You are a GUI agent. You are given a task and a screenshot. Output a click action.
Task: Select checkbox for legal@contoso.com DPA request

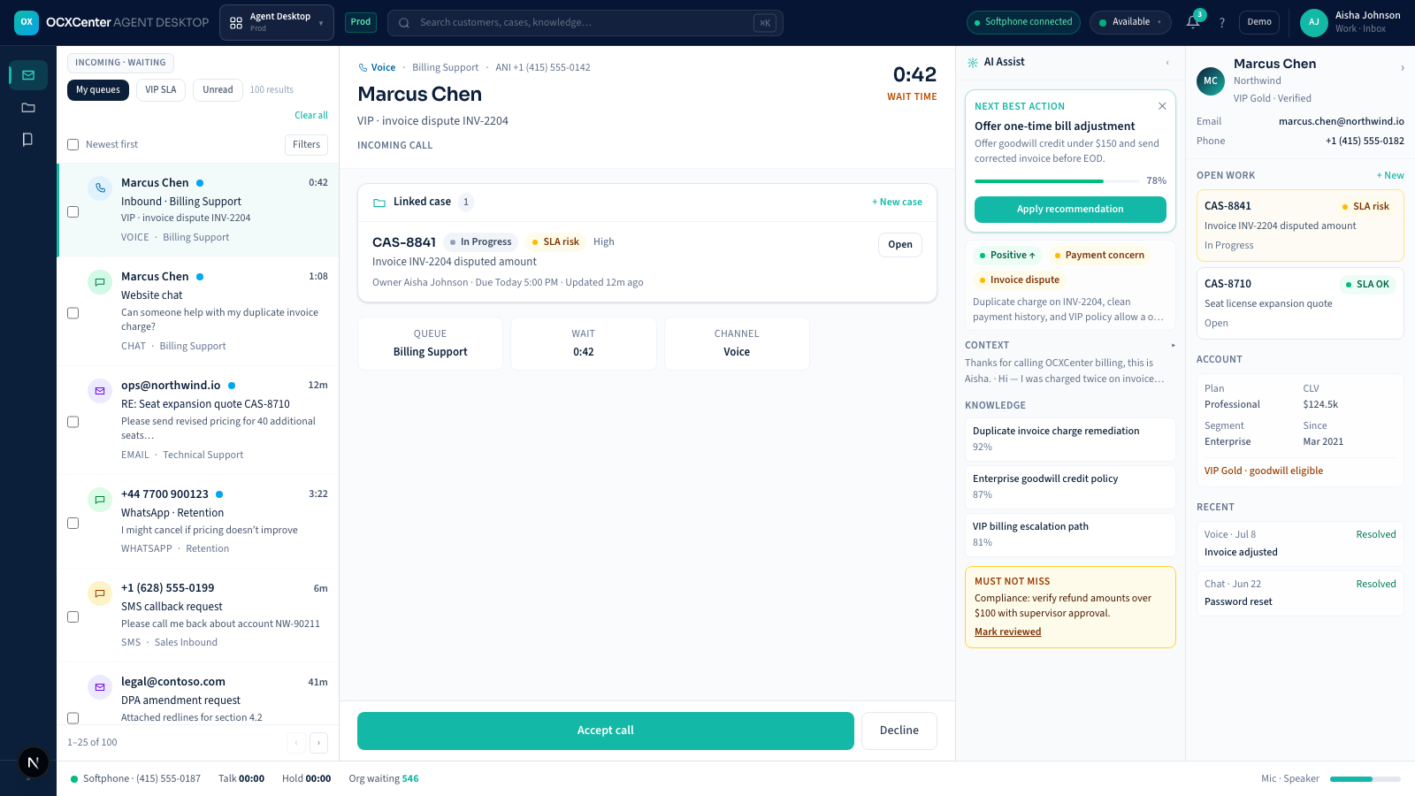click(x=73, y=718)
